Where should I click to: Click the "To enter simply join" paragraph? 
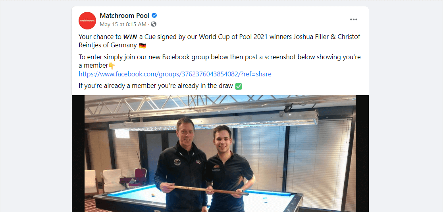(220, 61)
